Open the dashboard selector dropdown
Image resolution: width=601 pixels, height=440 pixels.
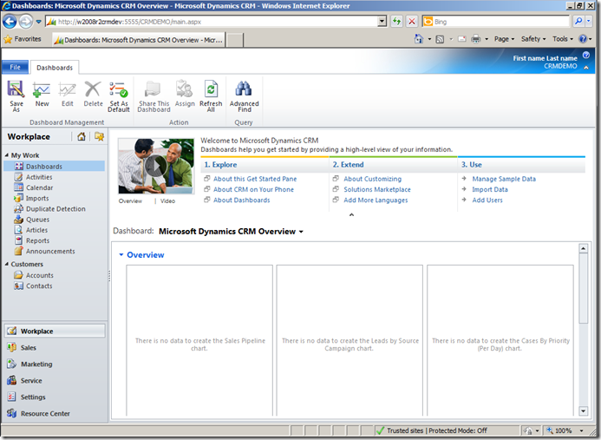(x=301, y=232)
